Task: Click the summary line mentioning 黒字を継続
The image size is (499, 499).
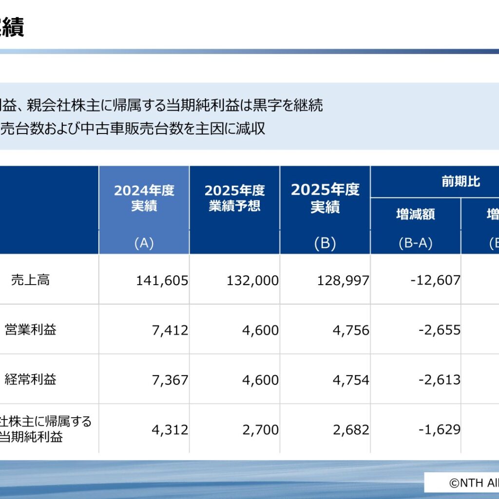Action: coord(161,105)
